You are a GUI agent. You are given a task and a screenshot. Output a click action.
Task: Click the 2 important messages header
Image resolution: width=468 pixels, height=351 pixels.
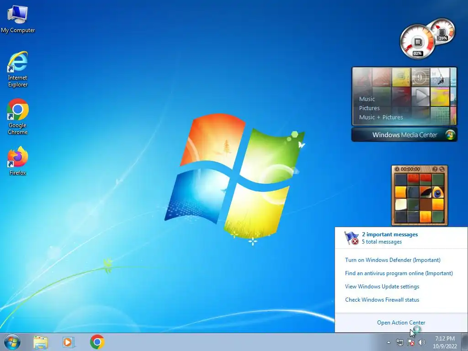[x=390, y=234]
